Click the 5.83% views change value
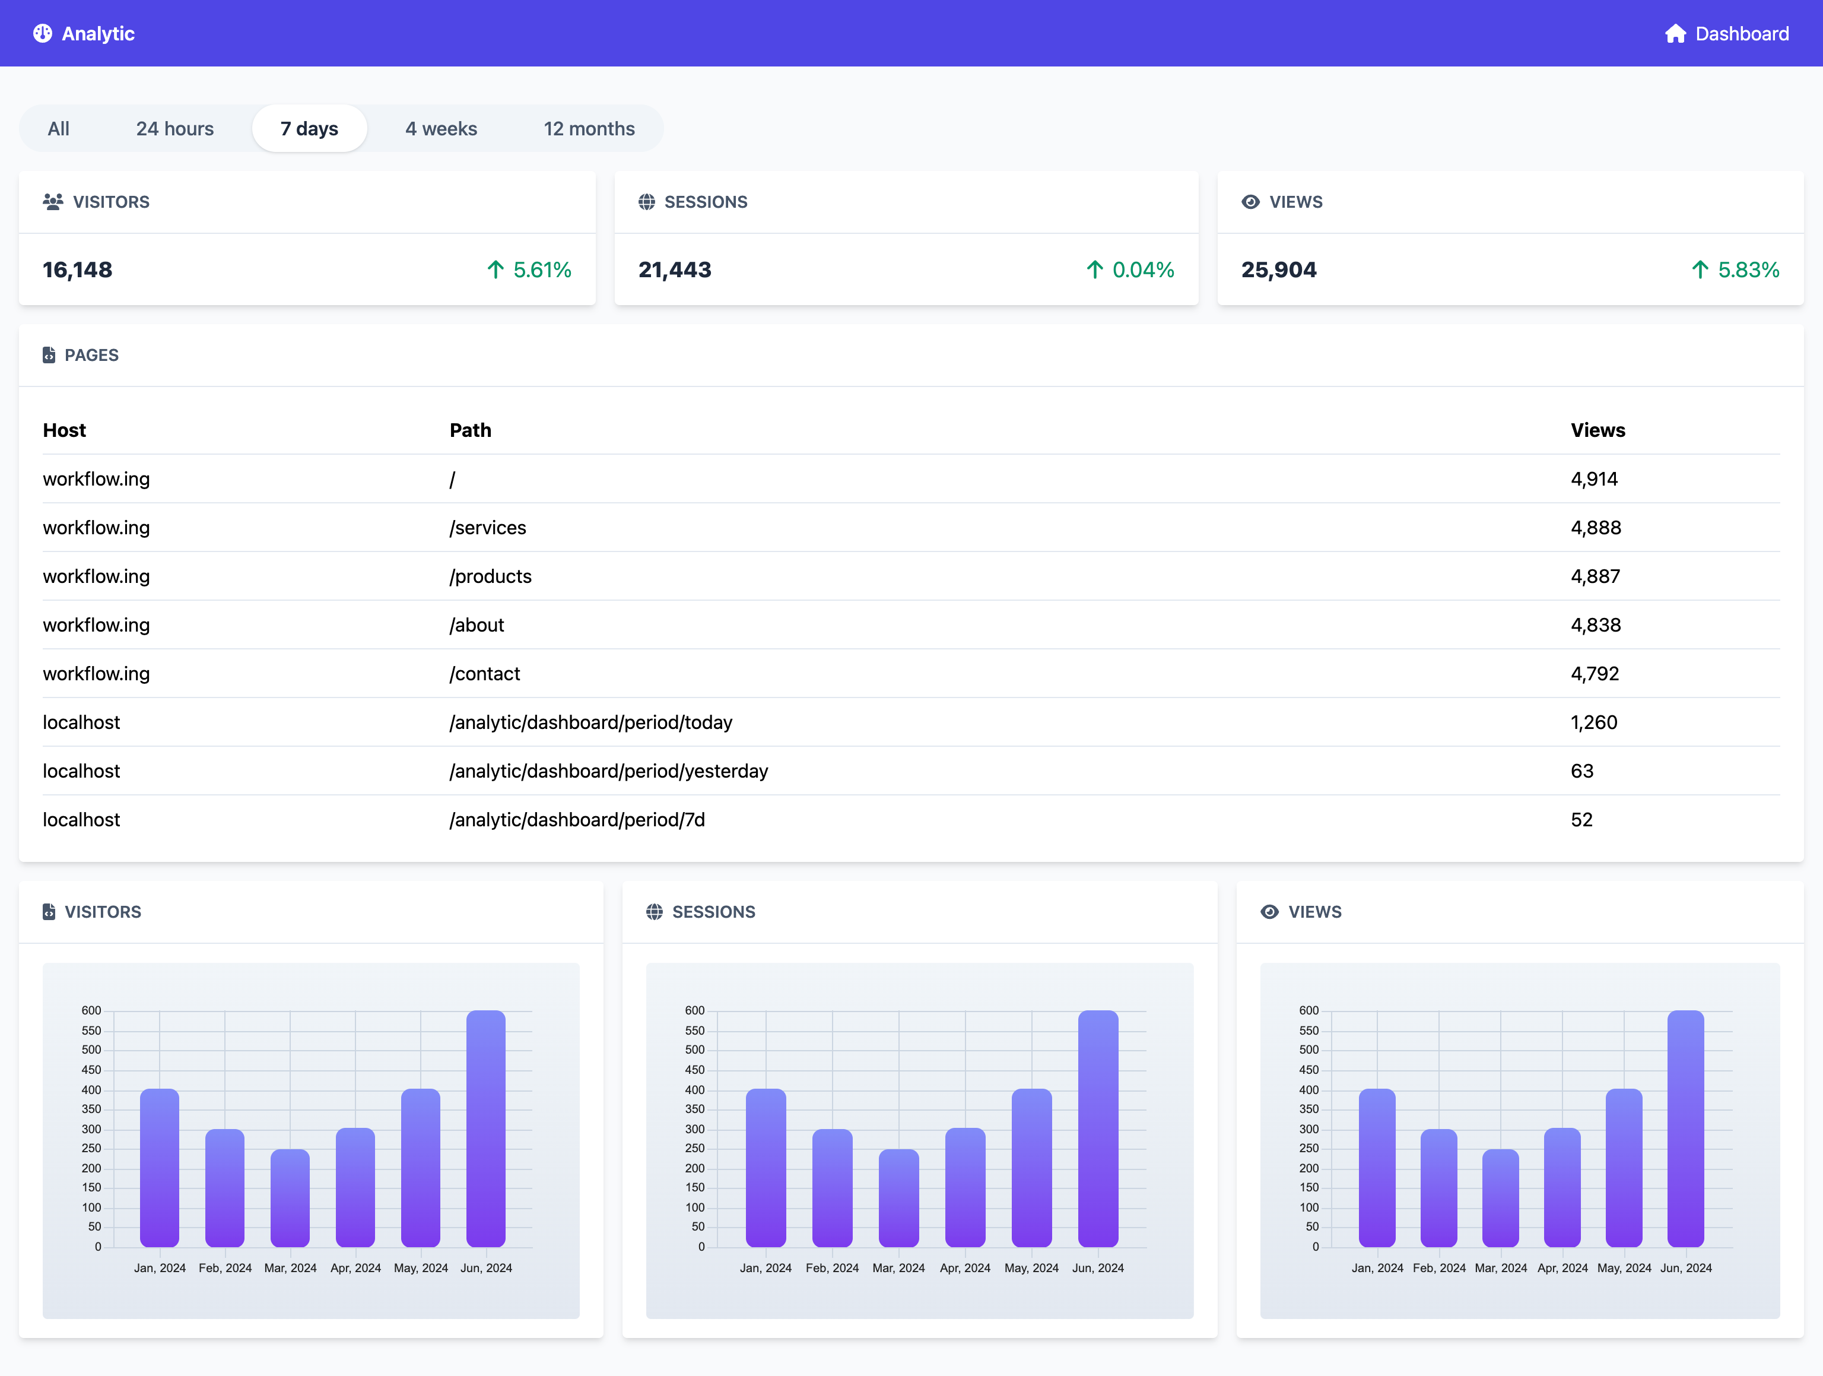The height and width of the screenshot is (1376, 1823). [1749, 270]
